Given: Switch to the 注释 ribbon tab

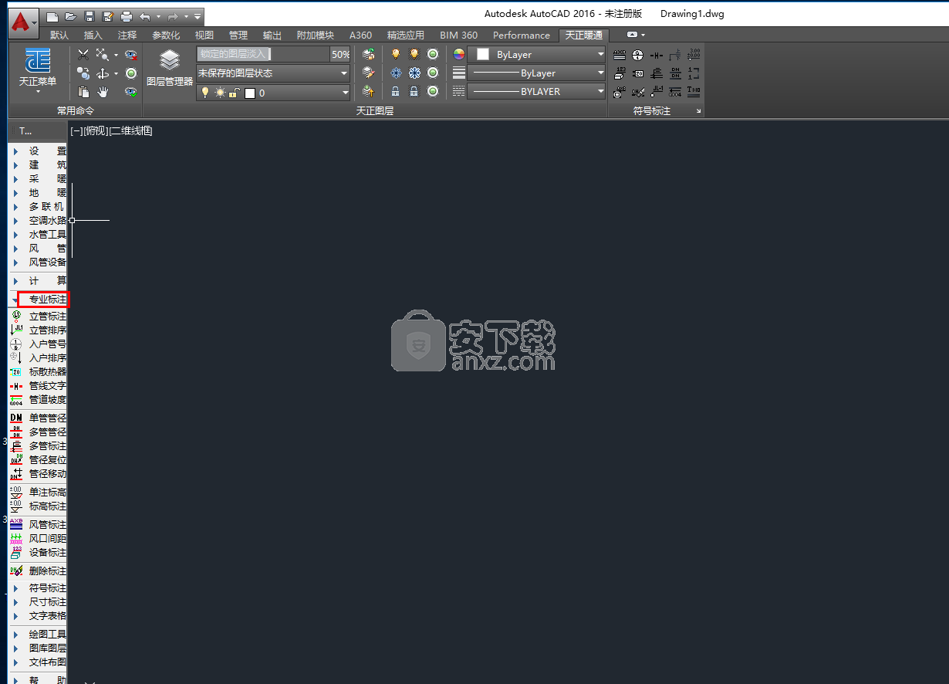Looking at the screenshot, I should pos(127,36).
